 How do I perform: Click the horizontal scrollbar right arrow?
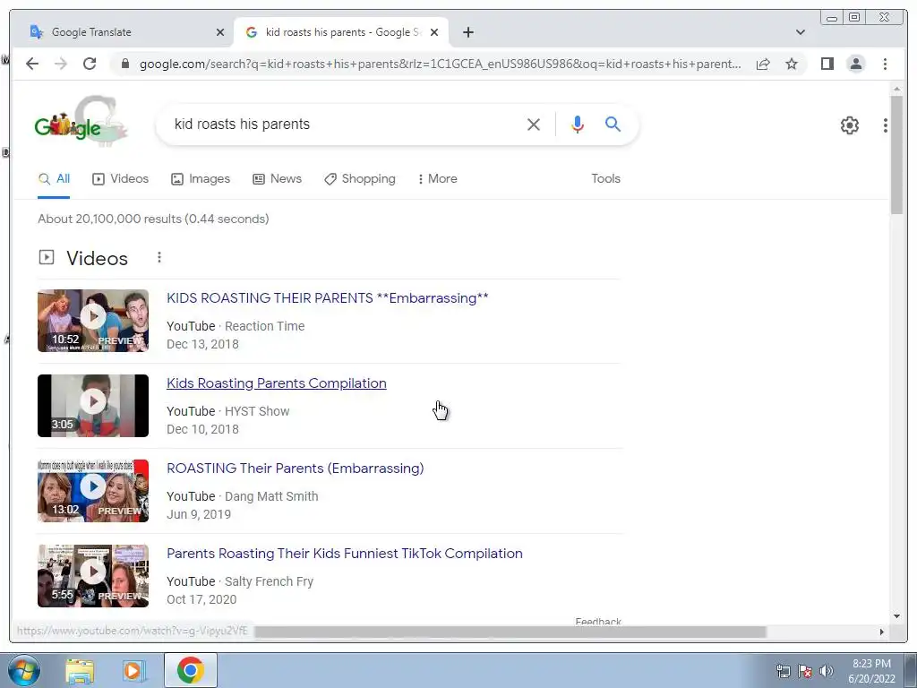[882, 632]
